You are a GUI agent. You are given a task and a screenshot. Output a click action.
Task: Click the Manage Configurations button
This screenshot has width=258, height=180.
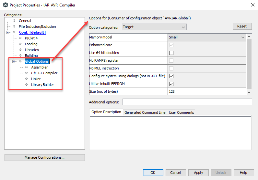44,157
